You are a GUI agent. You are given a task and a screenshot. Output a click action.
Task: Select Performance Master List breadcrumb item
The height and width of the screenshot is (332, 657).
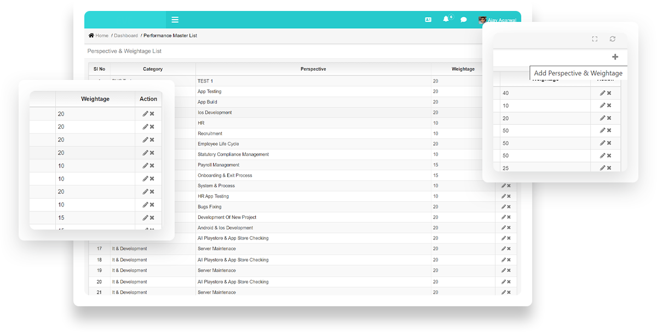click(170, 36)
